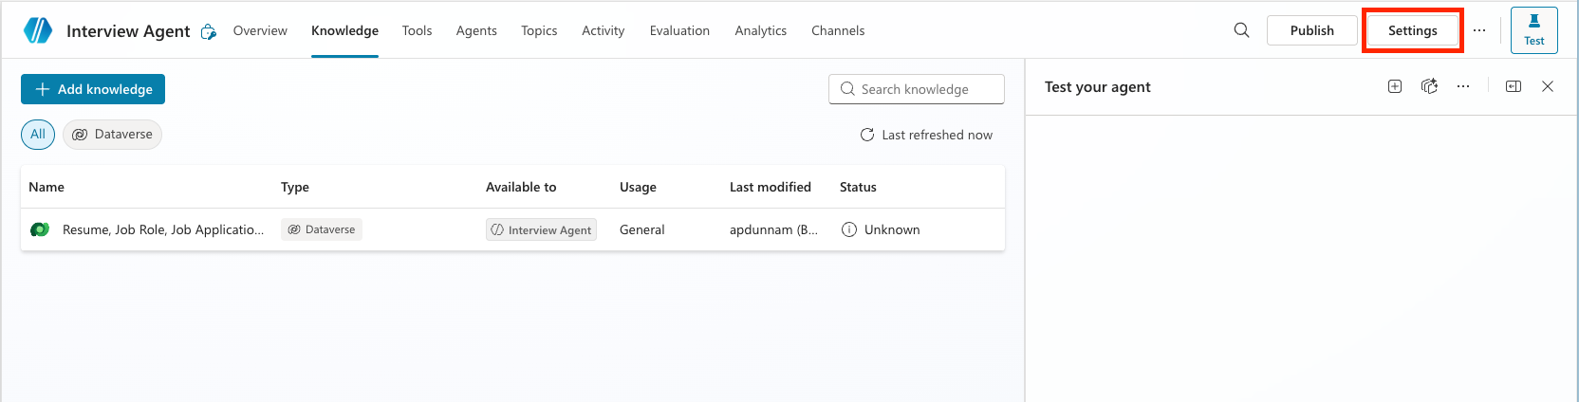Open the Analytics tab

point(760,30)
